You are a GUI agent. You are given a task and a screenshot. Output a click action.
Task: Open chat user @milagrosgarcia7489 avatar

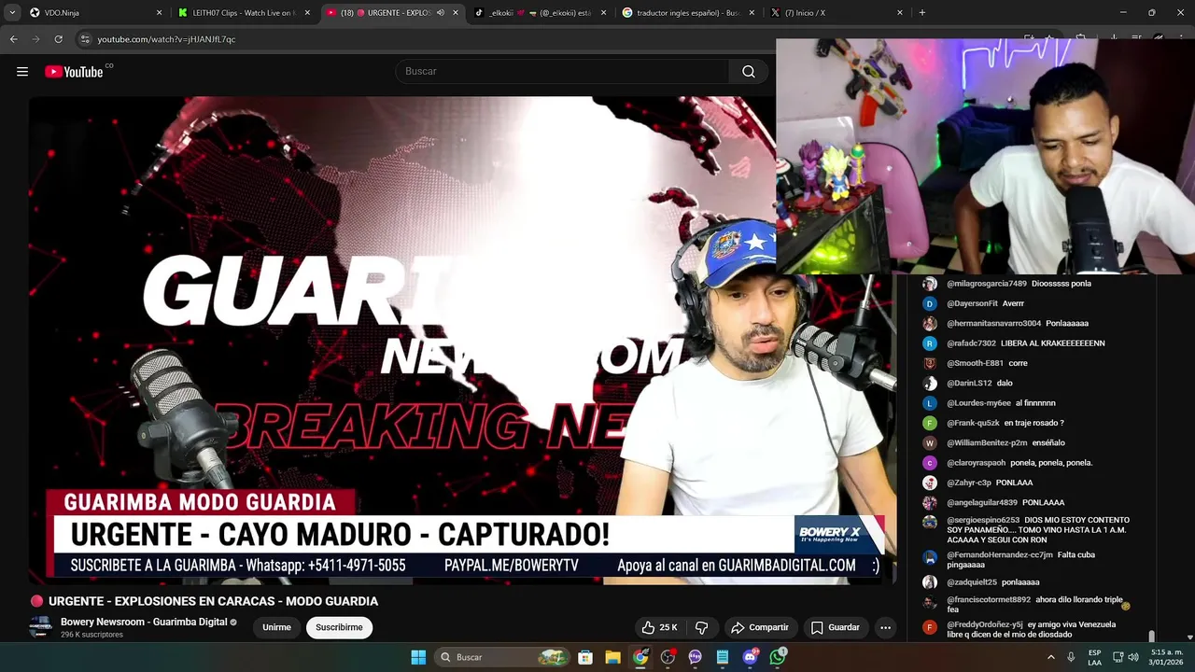tap(930, 284)
